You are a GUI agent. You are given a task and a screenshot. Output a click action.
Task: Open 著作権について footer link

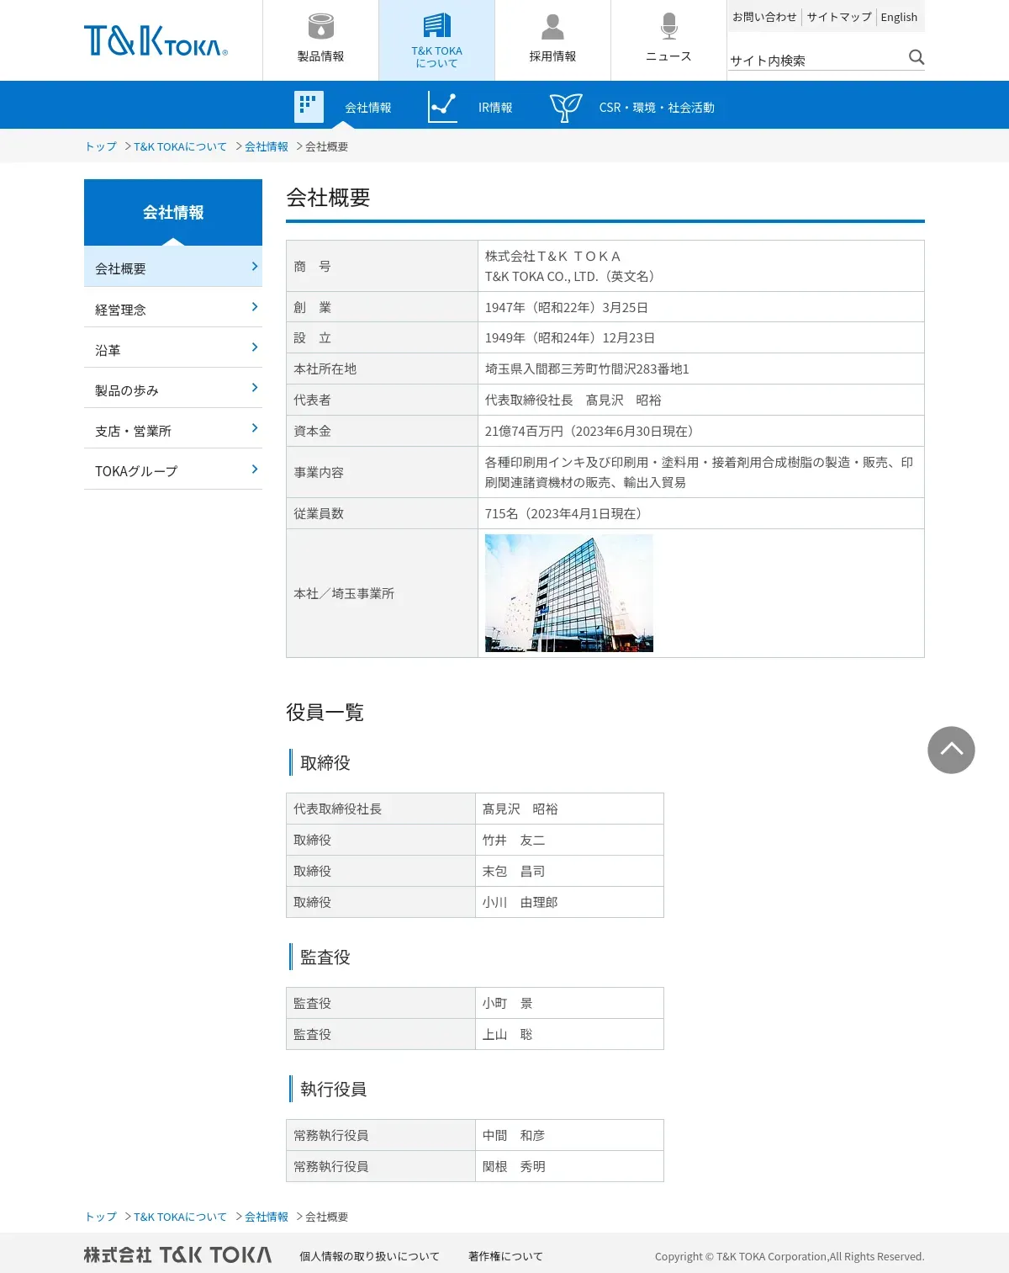click(x=505, y=1256)
